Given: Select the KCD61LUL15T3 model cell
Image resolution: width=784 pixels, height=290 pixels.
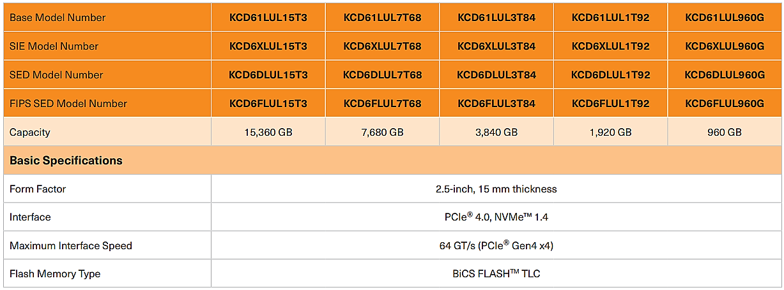Looking at the screenshot, I should point(268,17).
